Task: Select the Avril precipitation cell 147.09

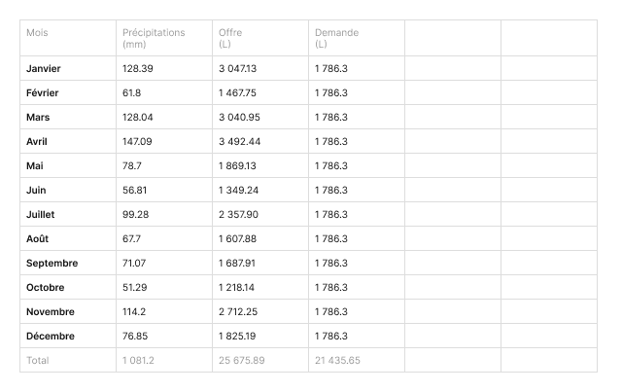Action: pyautogui.click(x=138, y=142)
